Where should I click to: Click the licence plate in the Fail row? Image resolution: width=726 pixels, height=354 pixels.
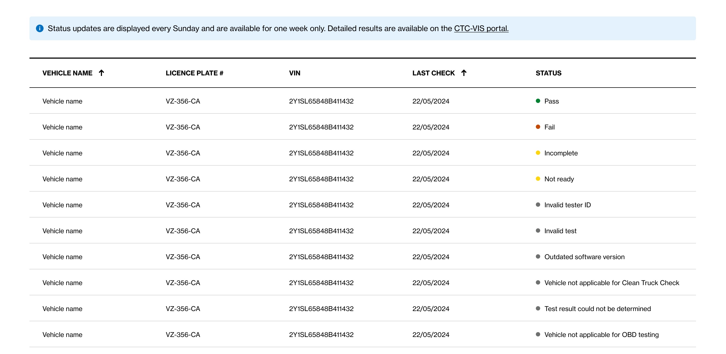tap(183, 127)
